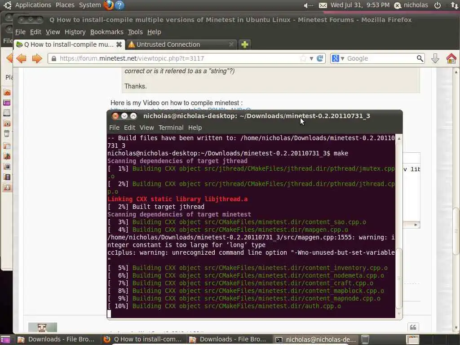Open Firefox Help menu

154,32
